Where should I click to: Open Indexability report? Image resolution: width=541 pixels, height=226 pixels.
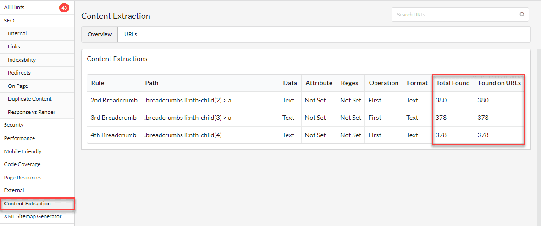click(22, 60)
